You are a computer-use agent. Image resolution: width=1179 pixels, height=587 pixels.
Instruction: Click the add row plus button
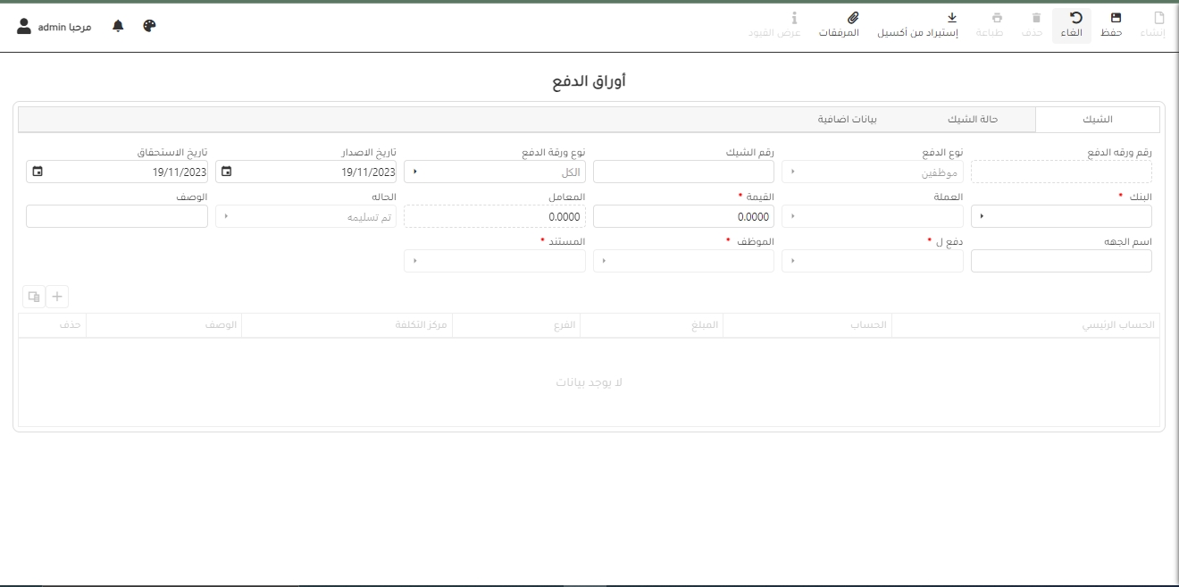57,297
